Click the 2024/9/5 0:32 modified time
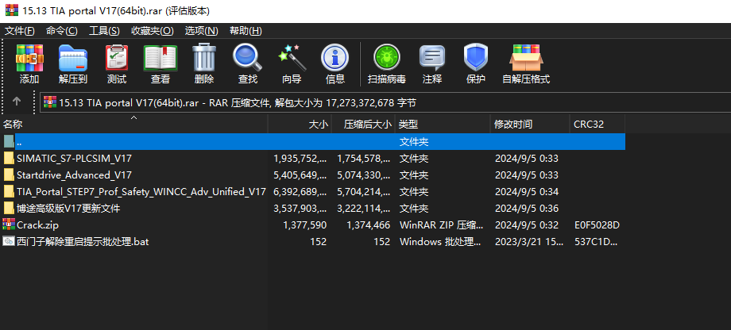Image resolution: width=731 pixels, height=330 pixels. [527, 224]
